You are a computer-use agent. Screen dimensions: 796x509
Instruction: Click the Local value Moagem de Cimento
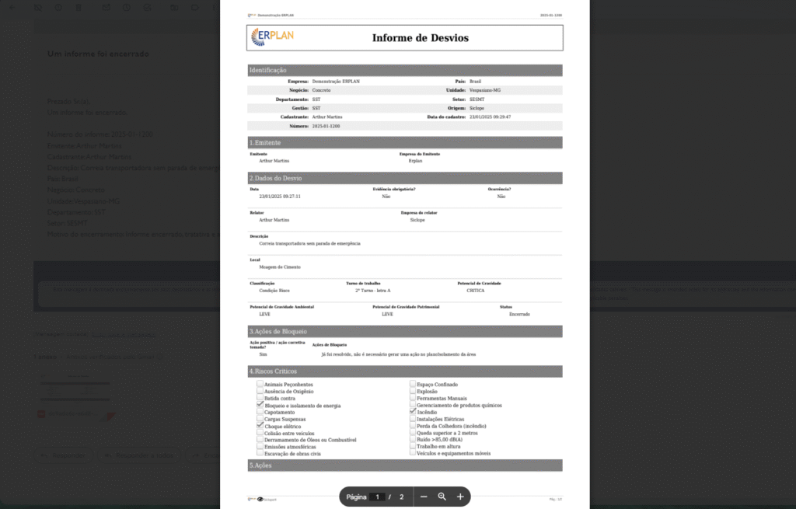[280, 267]
